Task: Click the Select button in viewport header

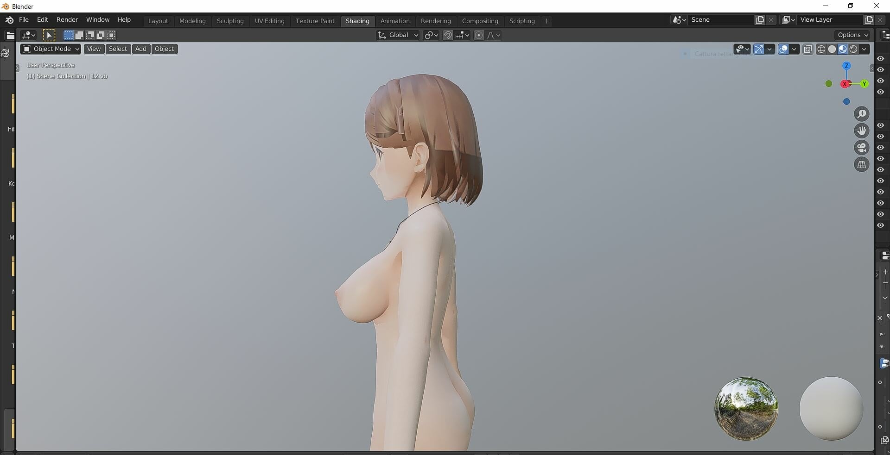Action: point(118,49)
